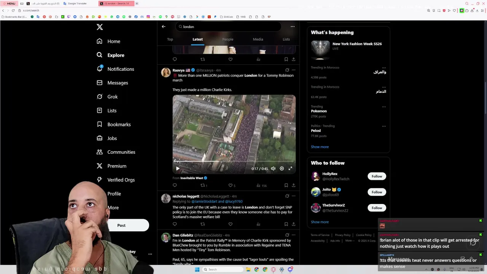Open Privacy Policy footer link
487x274 pixels.
(343, 235)
